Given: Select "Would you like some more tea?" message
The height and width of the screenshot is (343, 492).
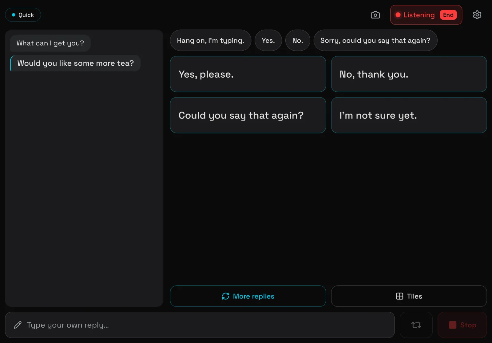Looking at the screenshot, I should click(x=75, y=63).
